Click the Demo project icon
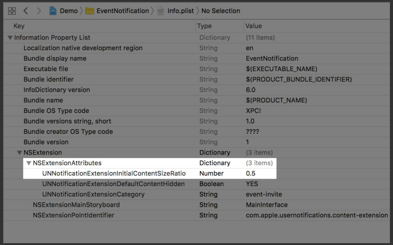The height and width of the screenshot is (245, 393). (53, 11)
